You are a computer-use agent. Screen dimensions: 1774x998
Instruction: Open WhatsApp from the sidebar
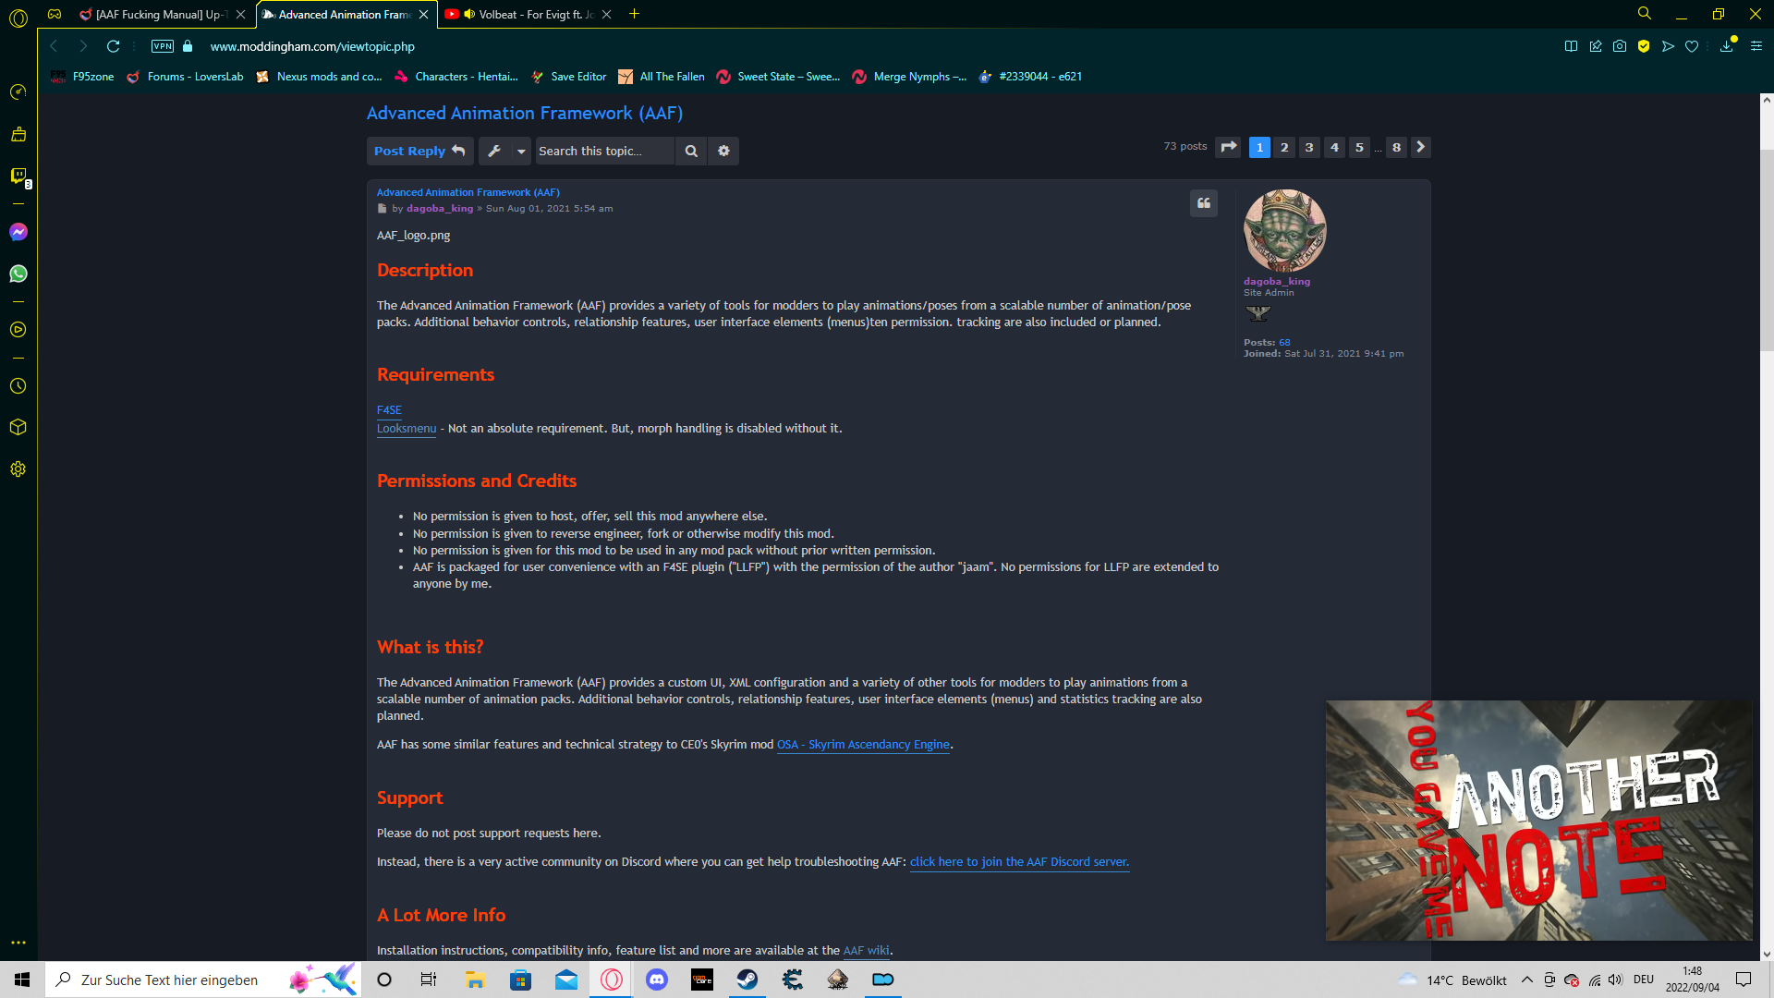(18, 274)
